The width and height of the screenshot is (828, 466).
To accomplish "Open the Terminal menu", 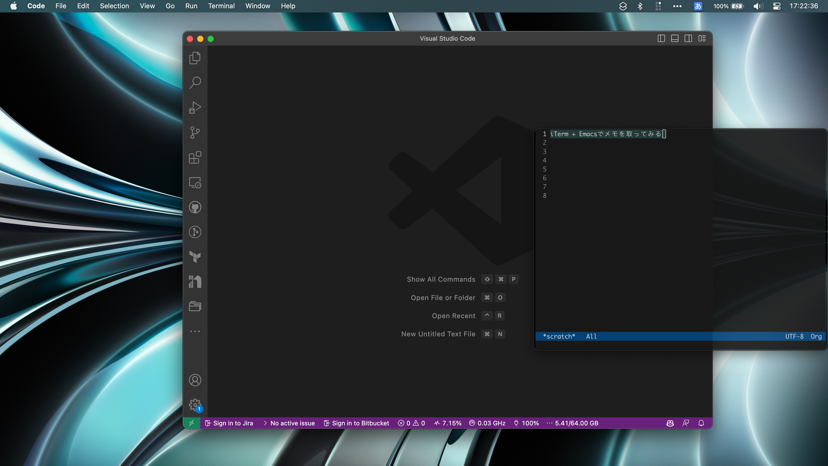I will 221,6.
